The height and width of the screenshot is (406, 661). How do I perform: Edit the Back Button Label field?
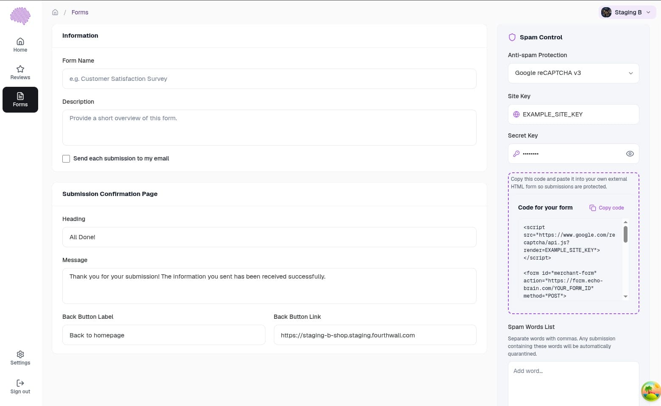164,335
